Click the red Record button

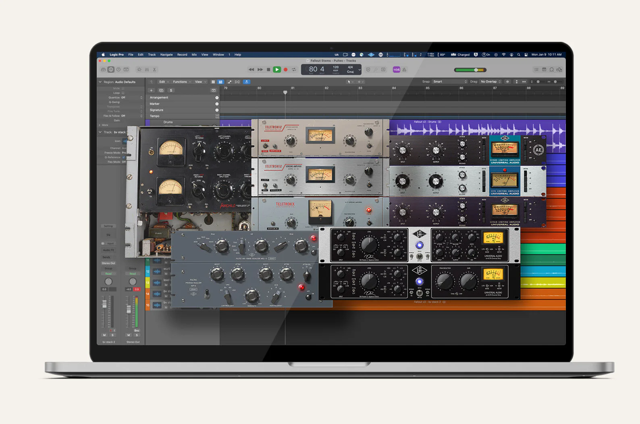[x=285, y=70]
